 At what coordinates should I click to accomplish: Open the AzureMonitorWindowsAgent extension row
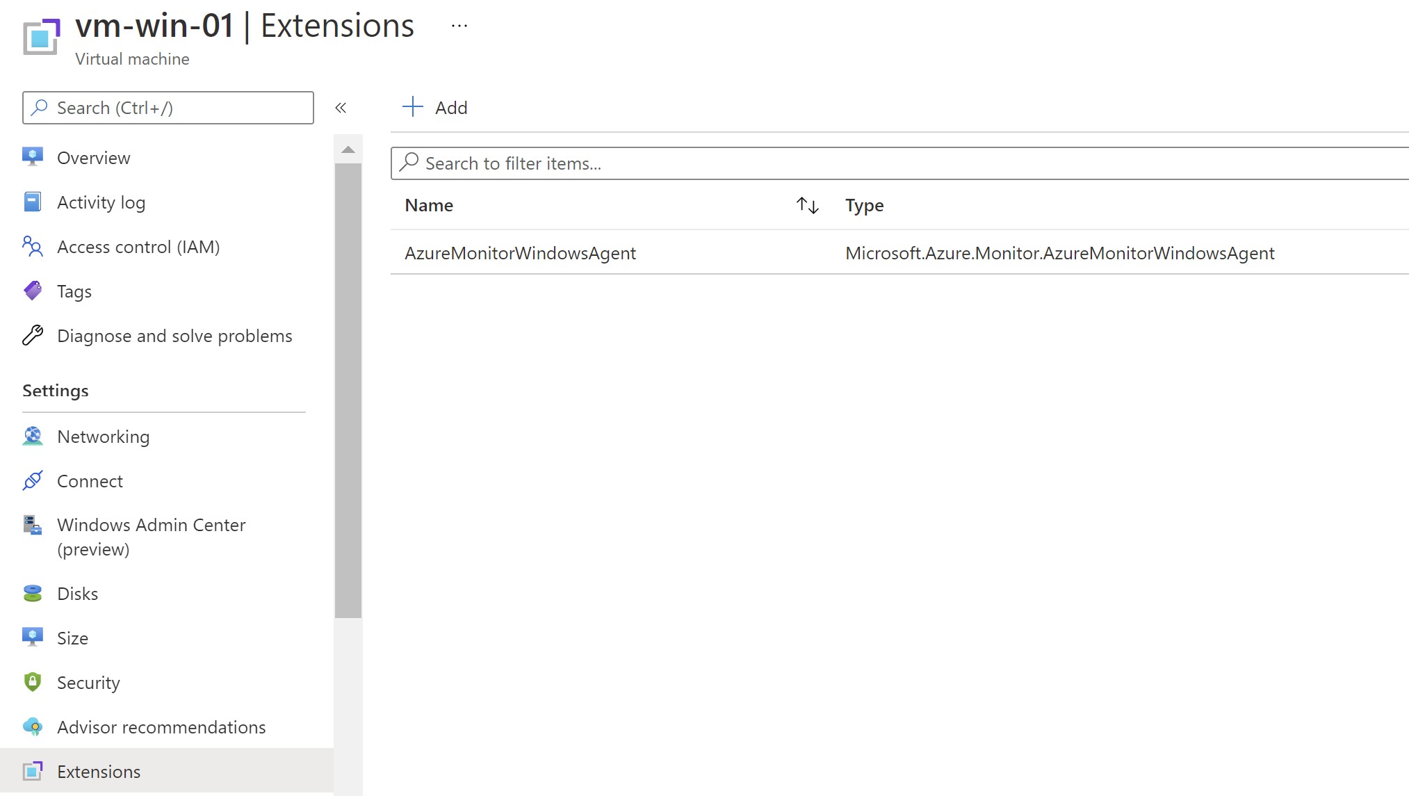tap(899, 252)
